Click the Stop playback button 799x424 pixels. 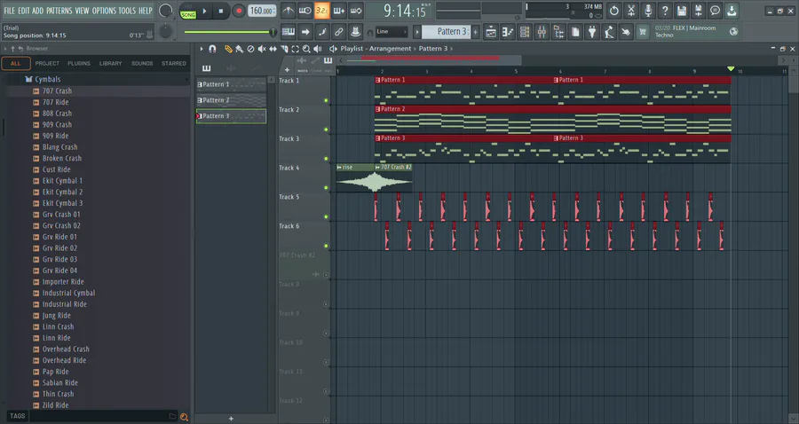(221, 11)
